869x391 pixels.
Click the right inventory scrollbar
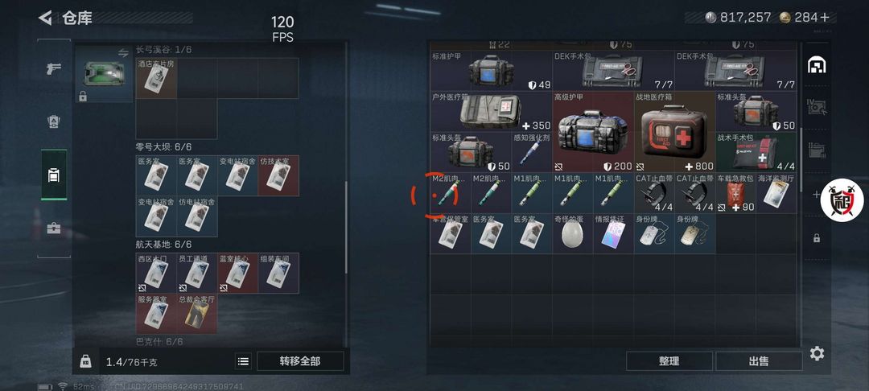pyautogui.click(x=800, y=161)
